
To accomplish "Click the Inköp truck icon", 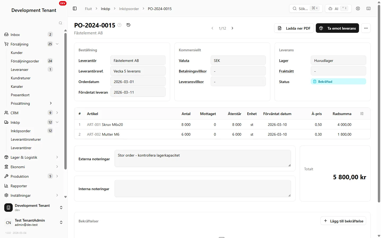I will tap(6, 122).
